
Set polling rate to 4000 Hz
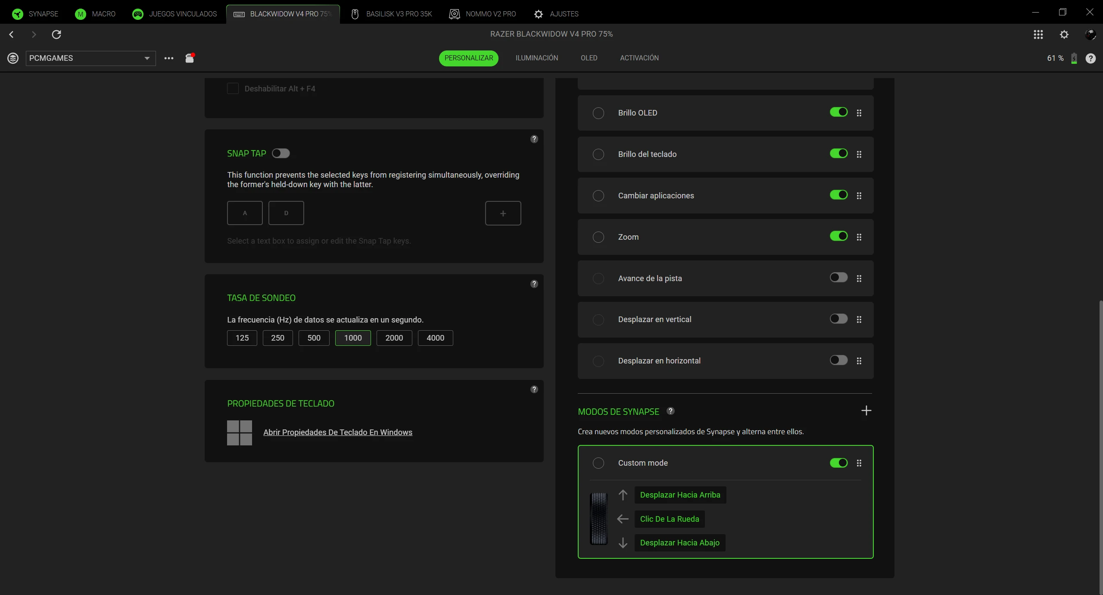[435, 338]
